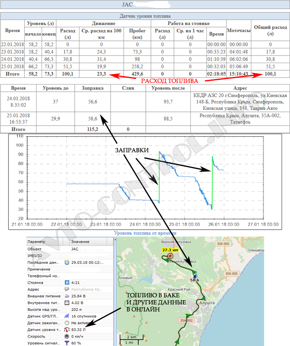The image size is (290, 346).
Task: Click the fuel level sensor icon by 83.32 Л
Action: [67, 330]
